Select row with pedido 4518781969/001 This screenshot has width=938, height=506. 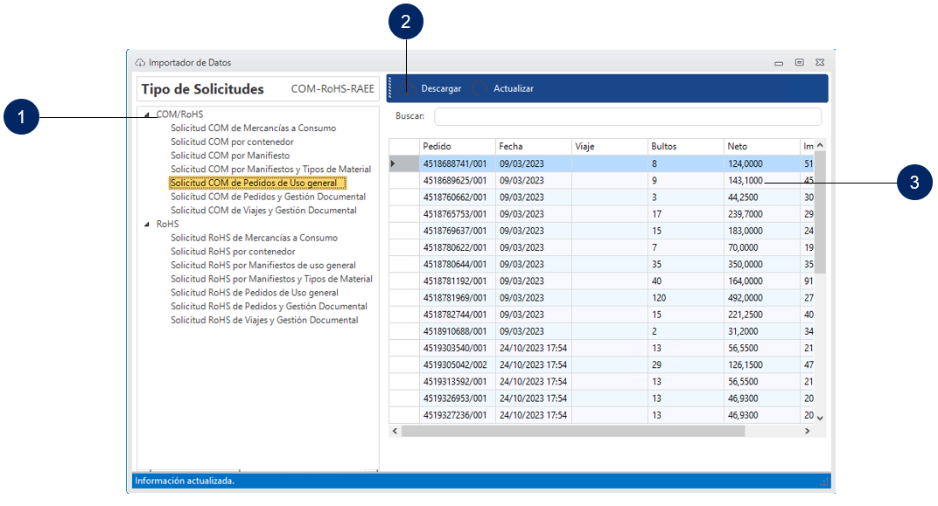coord(456,297)
